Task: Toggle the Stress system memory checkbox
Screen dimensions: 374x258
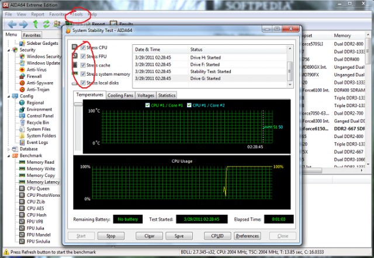Action: click(83, 74)
